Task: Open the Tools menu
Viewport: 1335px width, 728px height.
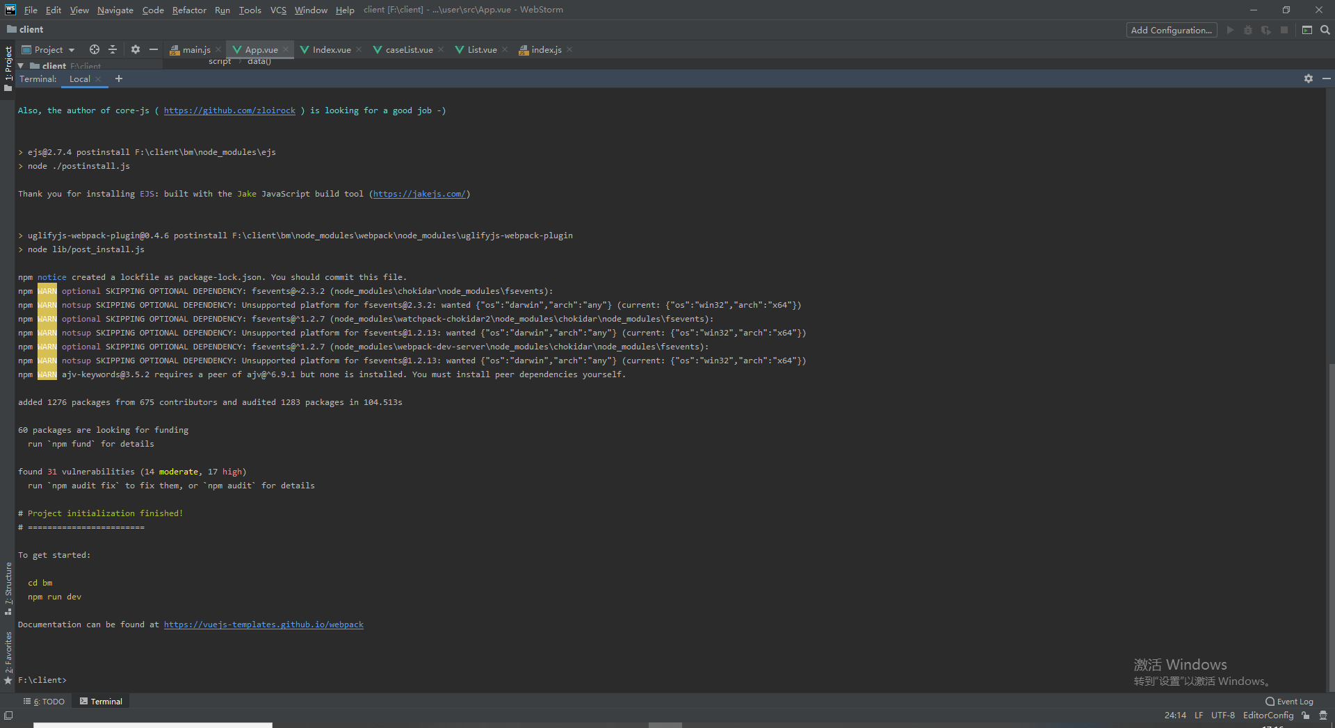Action: click(x=250, y=10)
